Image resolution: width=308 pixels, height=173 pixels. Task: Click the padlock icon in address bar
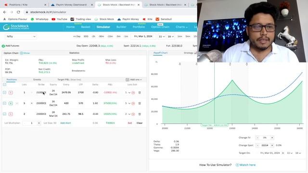(x=27, y=12)
